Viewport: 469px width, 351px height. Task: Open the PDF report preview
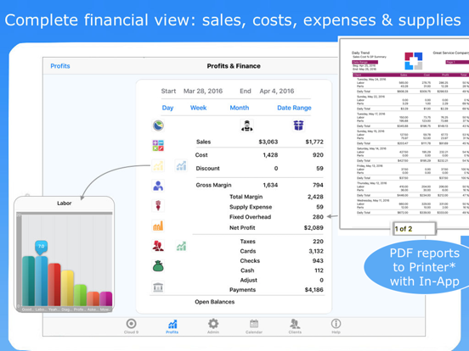(404, 133)
